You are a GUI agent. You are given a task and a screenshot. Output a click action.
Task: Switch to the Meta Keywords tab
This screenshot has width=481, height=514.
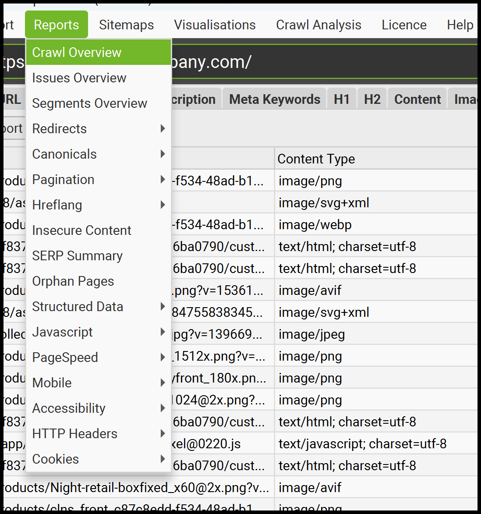point(275,99)
